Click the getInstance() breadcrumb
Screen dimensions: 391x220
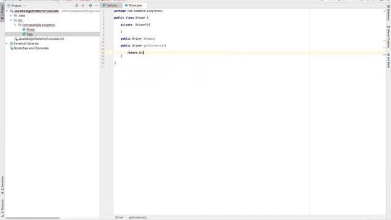[x=137, y=218]
